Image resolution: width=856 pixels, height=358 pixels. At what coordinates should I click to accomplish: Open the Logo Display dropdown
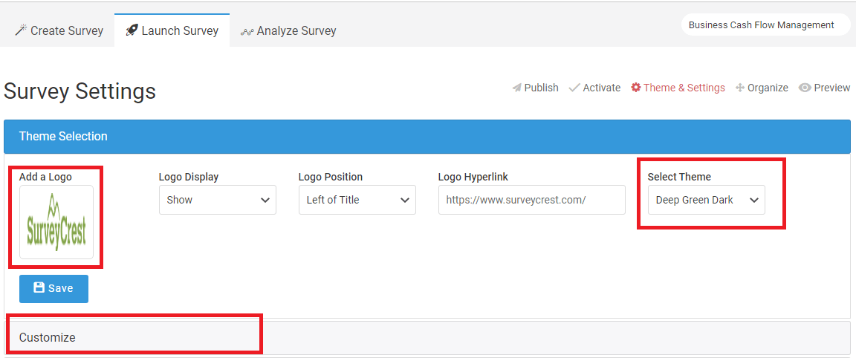(217, 200)
